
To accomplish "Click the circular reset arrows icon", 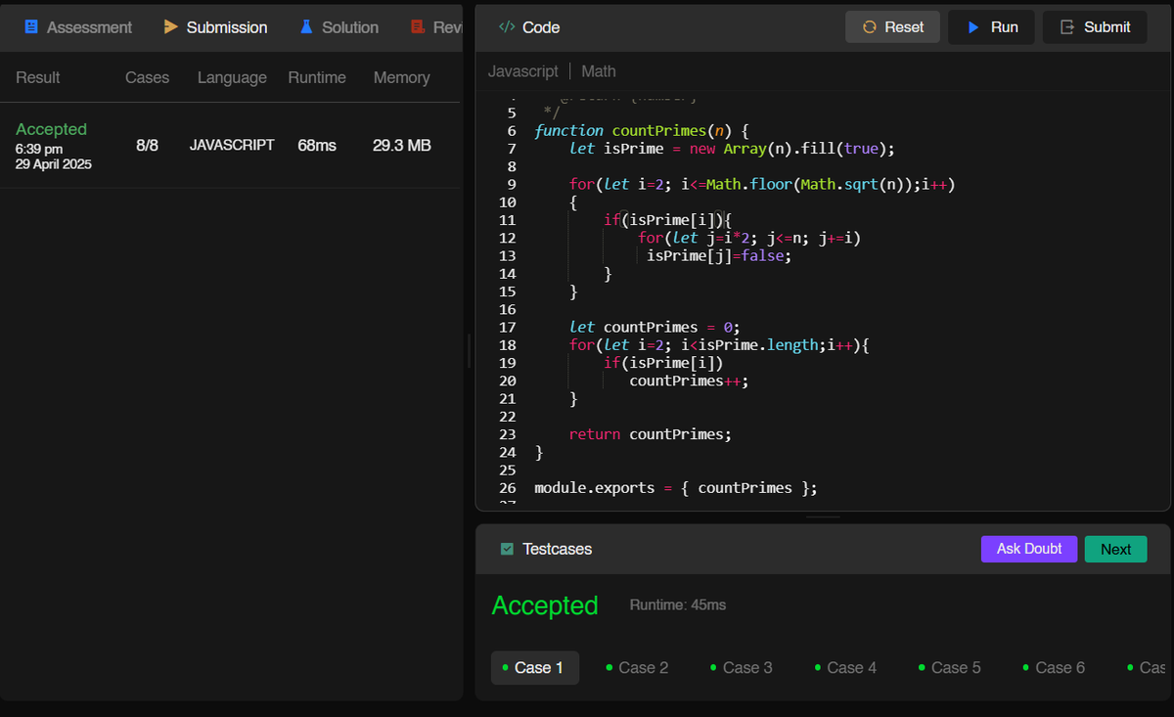I will [x=869, y=27].
